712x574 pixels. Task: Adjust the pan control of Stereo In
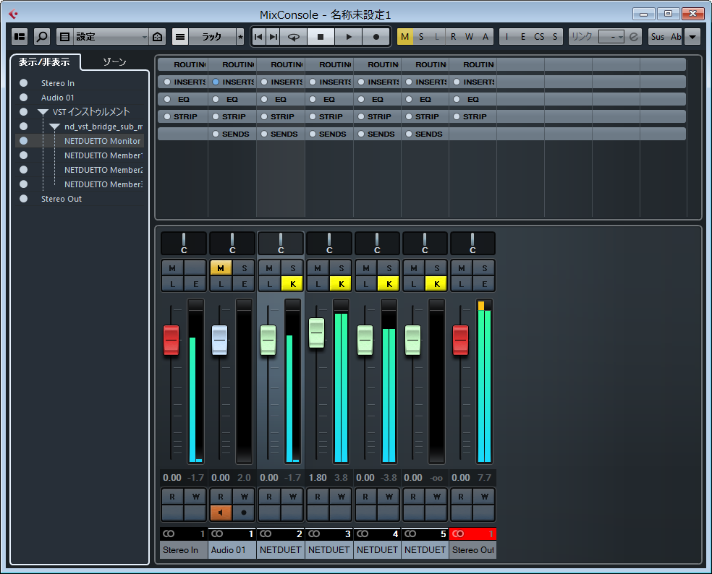pos(184,243)
